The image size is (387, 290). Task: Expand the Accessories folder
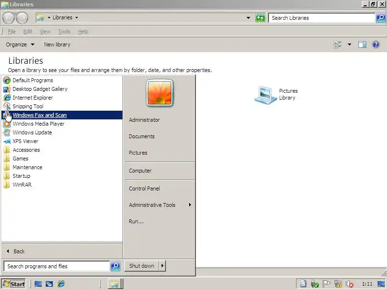[62, 150]
